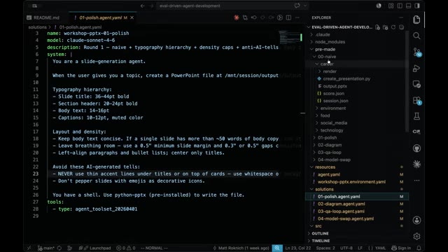448x252 pixels.
Task: Open the GitHub view in activity bar
Action: tap(416, 148)
